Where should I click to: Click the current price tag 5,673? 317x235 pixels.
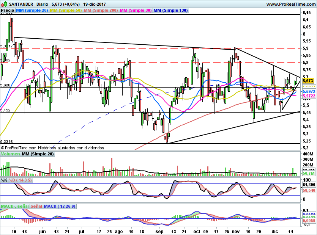tap(308, 81)
